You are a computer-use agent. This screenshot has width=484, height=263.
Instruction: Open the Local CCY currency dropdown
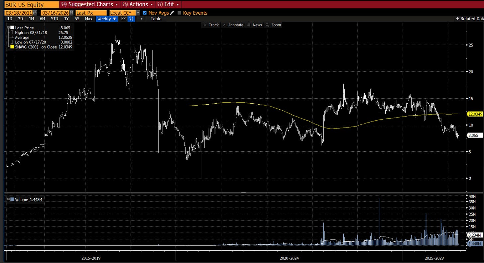coord(125,13)
